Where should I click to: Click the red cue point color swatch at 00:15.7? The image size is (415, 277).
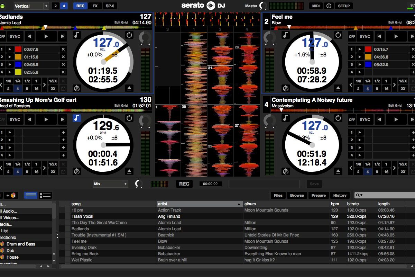(x=368, y=49)
